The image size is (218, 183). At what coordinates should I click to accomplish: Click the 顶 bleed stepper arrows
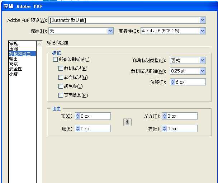point(77,116)
